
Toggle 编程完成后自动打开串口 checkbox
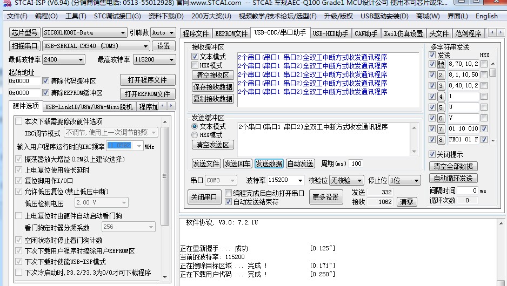tap(228, 193)
